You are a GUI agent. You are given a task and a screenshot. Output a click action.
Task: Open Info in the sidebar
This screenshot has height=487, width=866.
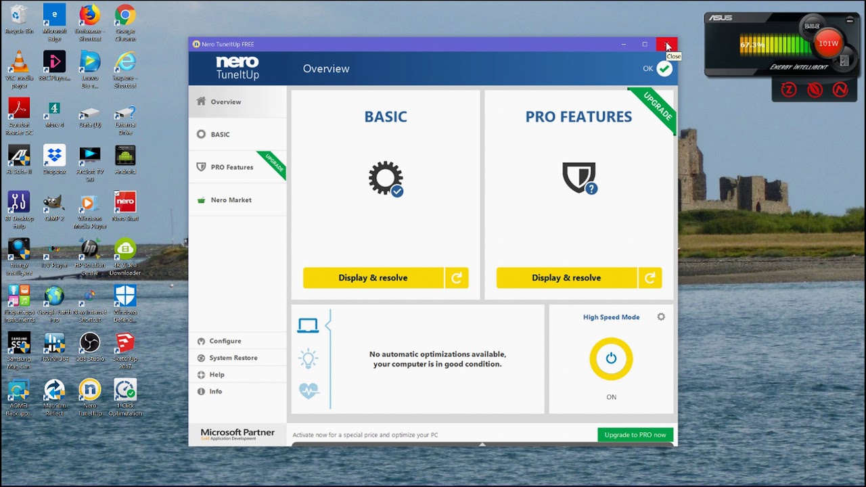237,392
